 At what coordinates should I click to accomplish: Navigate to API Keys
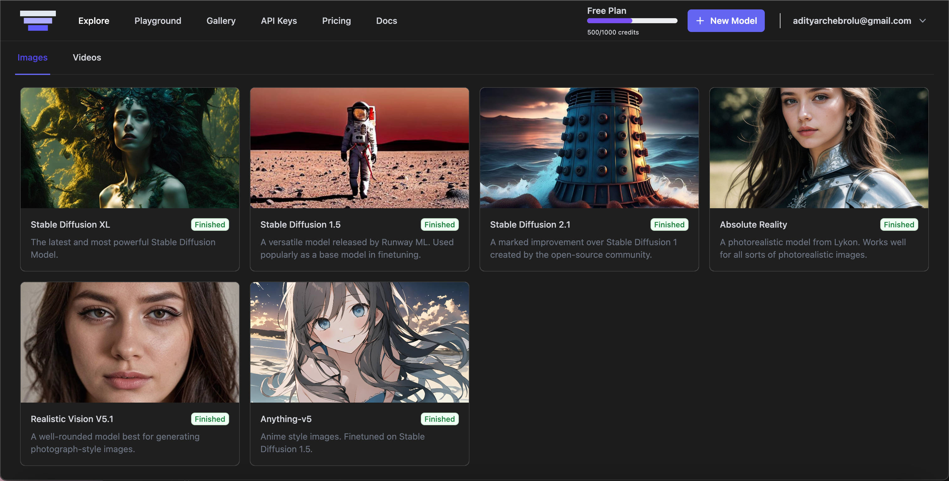(x=278, y=21)
